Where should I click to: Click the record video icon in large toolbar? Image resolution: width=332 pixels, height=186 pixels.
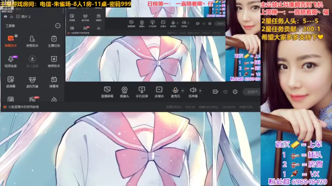(215, 92)
